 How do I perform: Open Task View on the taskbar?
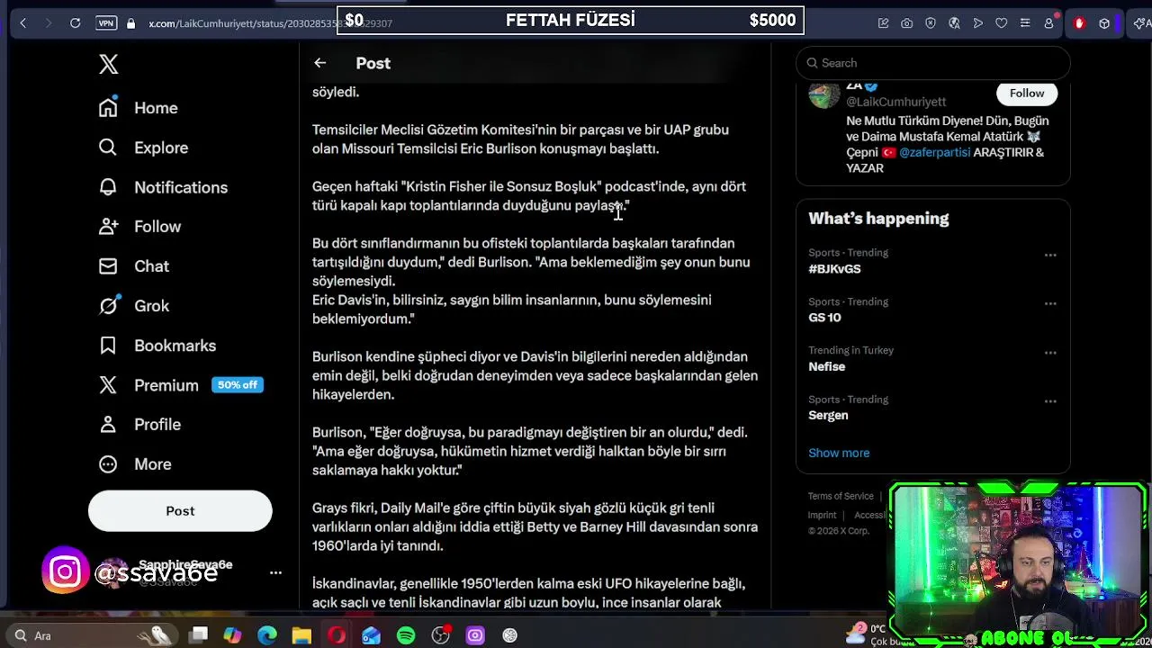pos(199,635)
